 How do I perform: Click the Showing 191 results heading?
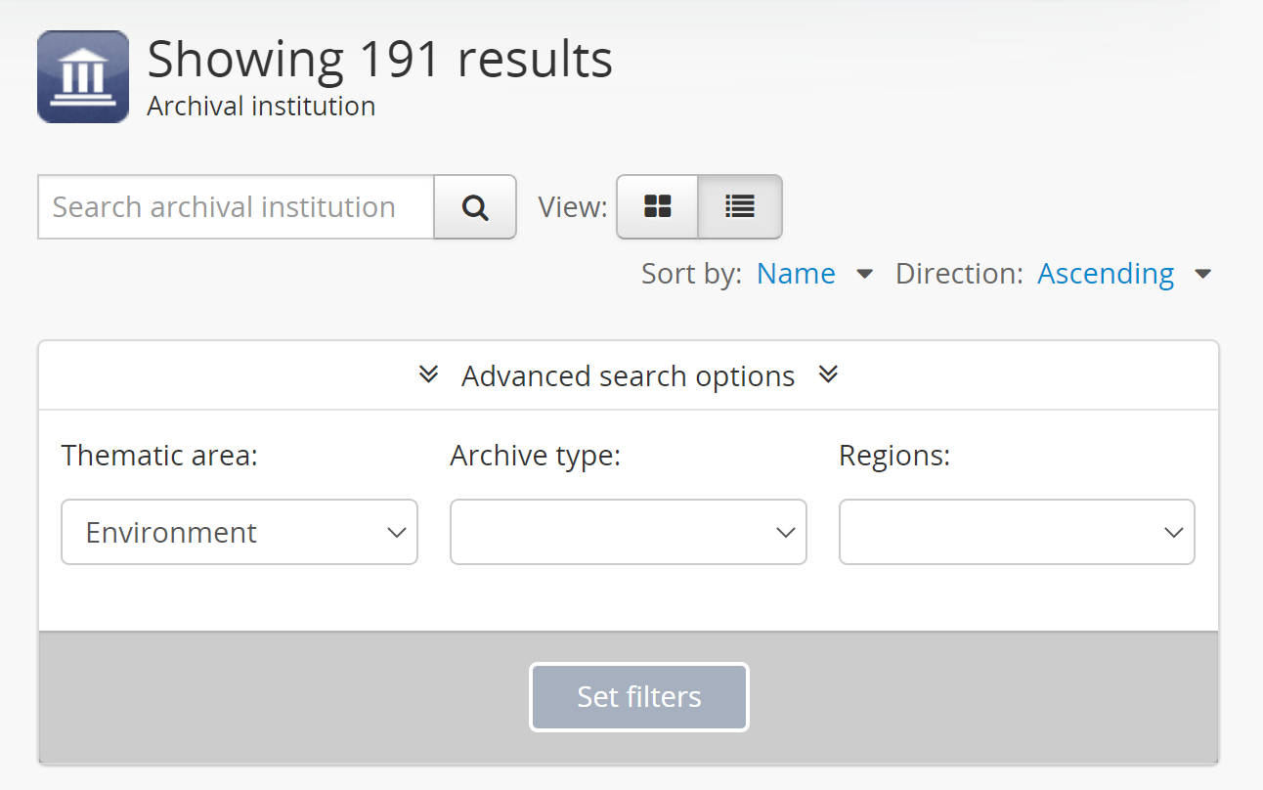(380, 59)
